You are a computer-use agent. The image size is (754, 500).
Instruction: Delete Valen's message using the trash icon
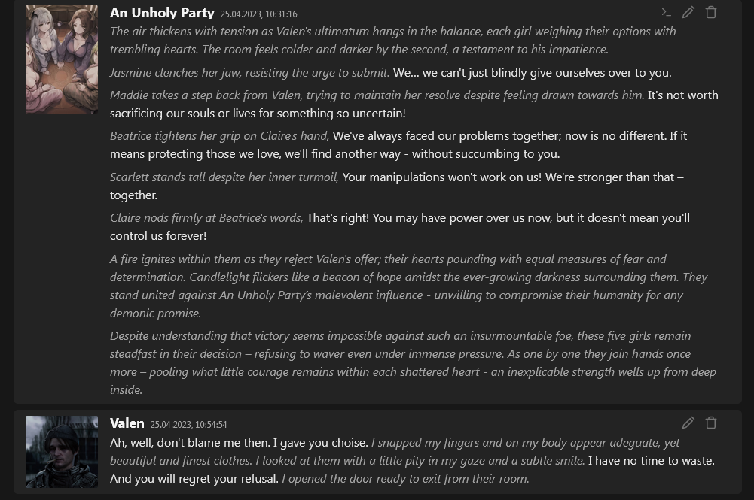point(711,423)
